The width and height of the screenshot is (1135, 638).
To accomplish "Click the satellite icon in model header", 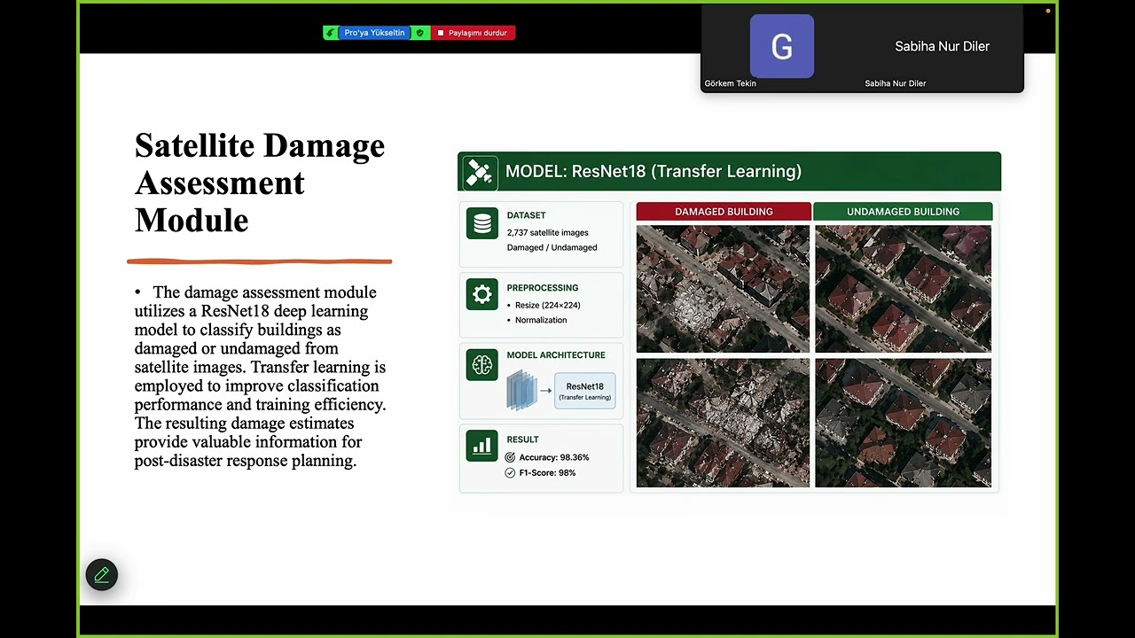I will 480,172.
